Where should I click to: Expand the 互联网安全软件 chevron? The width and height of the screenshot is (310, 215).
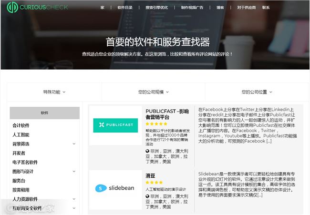(74, 208)
